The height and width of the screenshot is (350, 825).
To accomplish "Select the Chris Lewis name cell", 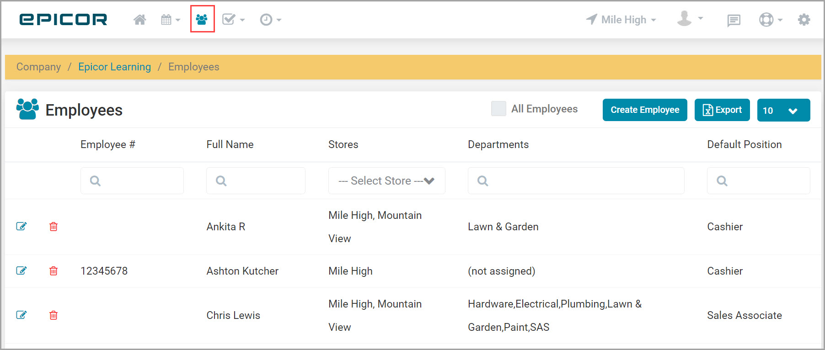I will (x=233, y=315).
